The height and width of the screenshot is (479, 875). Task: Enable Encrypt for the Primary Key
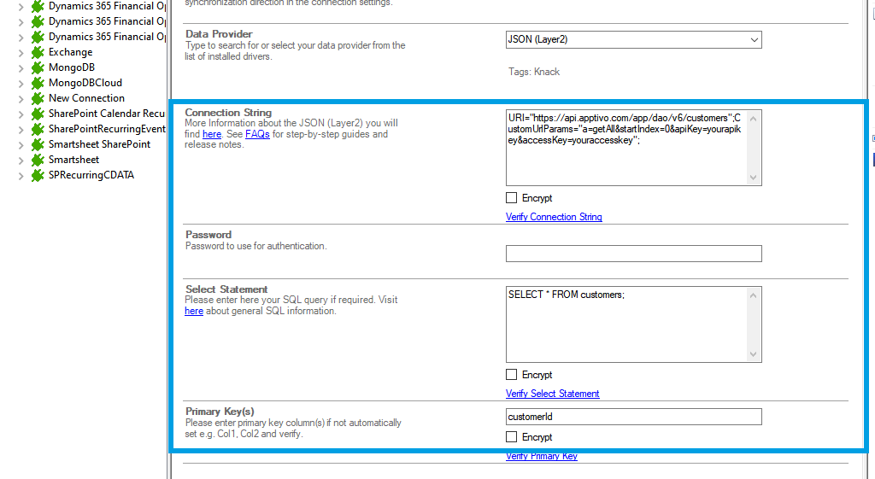point(512,437)
